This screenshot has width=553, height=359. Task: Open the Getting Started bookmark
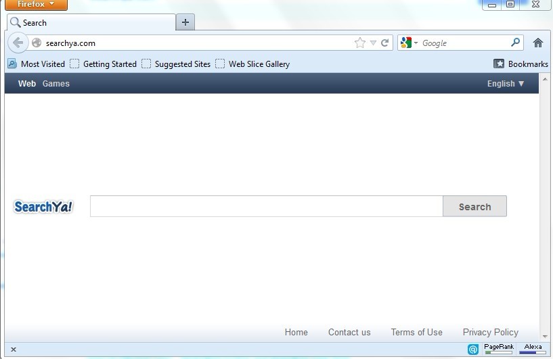[103, 64]
